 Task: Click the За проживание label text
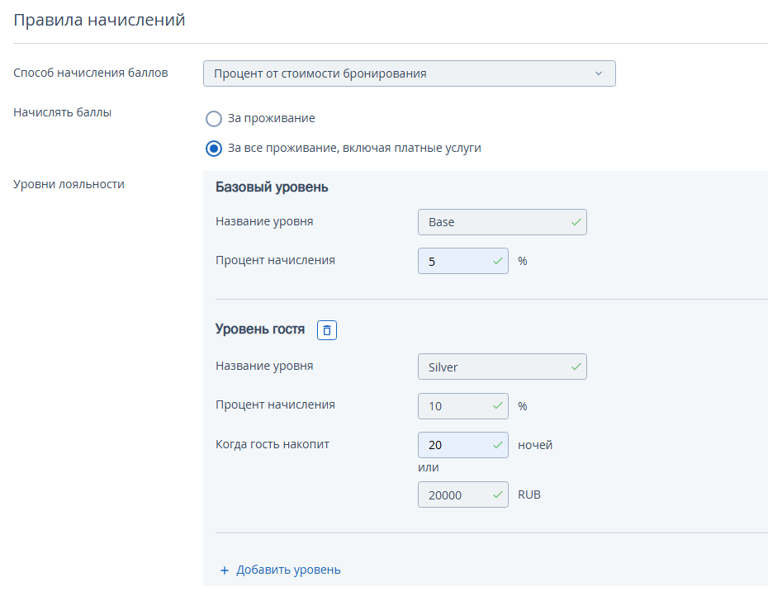(x=272, y=119)
